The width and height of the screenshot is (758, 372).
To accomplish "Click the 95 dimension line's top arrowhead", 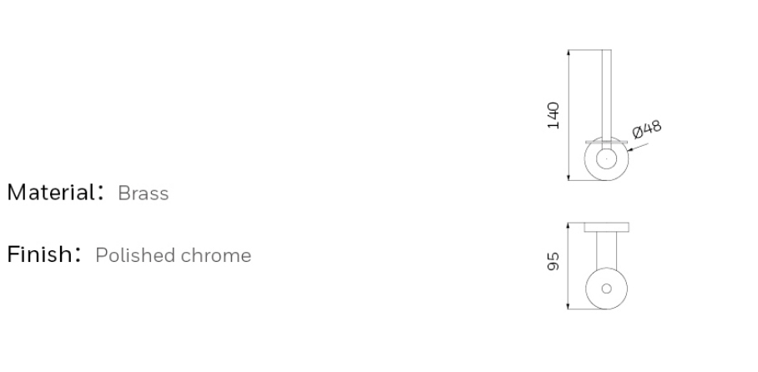I will click(568, 227).
